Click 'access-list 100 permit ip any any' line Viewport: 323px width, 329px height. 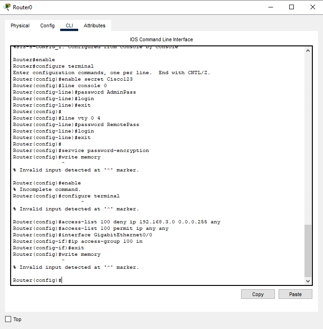pos(91,228)
